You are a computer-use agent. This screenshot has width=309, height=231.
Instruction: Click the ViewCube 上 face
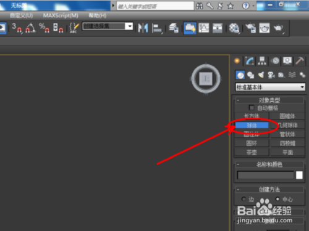click(x=206, y=79)
